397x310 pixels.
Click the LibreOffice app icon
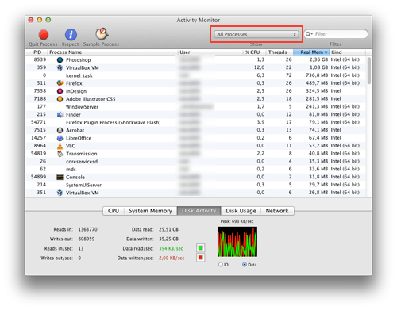pos(60,138)
